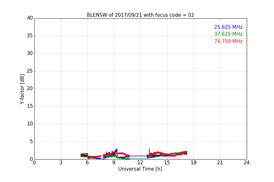
Task: Click the x-axis tick label '18'
Action: click(194, 163)
